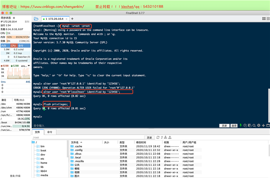Viewport: 270px width, 178px height.
Task: Select the root / folder in tree
Action: pyautogui.click(x=35, y=142)
